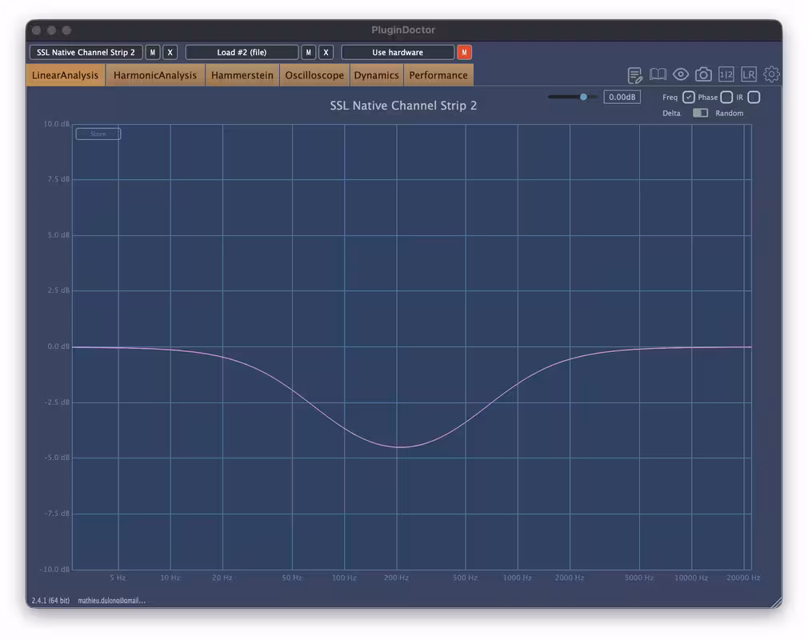Remove SSL Native Channel Strip 2 plugin
Viewport: 808px width, 640px height.
coord(170,53)
